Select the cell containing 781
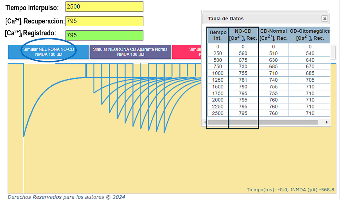341x201 pixels. (x=243, y=80)
